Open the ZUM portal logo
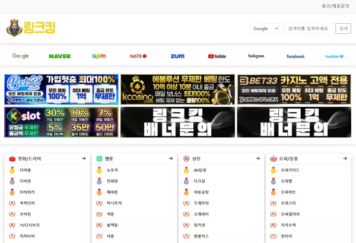 (x=177, y=56)
